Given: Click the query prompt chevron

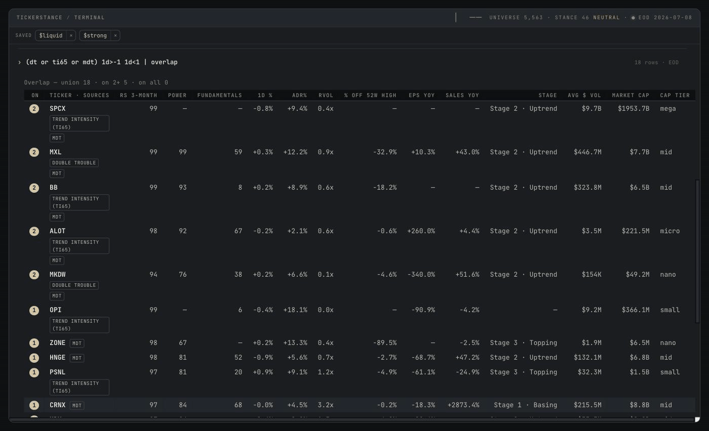Looking at the screenshot, I should point(20,62).
